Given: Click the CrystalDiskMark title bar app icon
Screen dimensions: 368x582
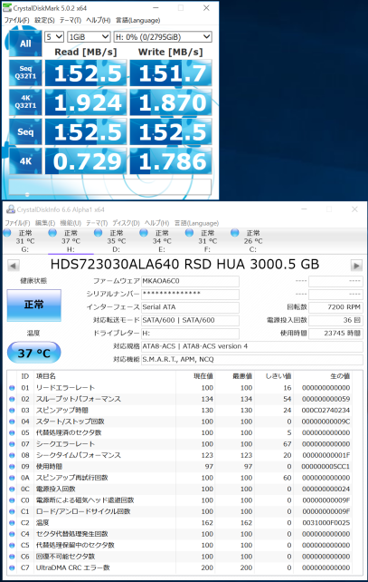Looking at the screenshot, I should [x=7, y=7].
